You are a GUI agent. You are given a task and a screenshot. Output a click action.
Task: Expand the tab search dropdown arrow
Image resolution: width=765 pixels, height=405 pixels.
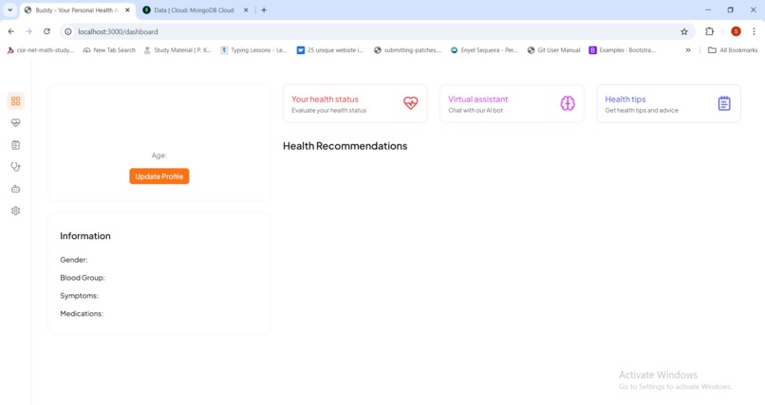[x=9, y=9]
